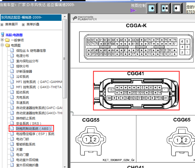Click the 电路图 open folder icon
The image size is (195, 168).
[x=7, y=45]
